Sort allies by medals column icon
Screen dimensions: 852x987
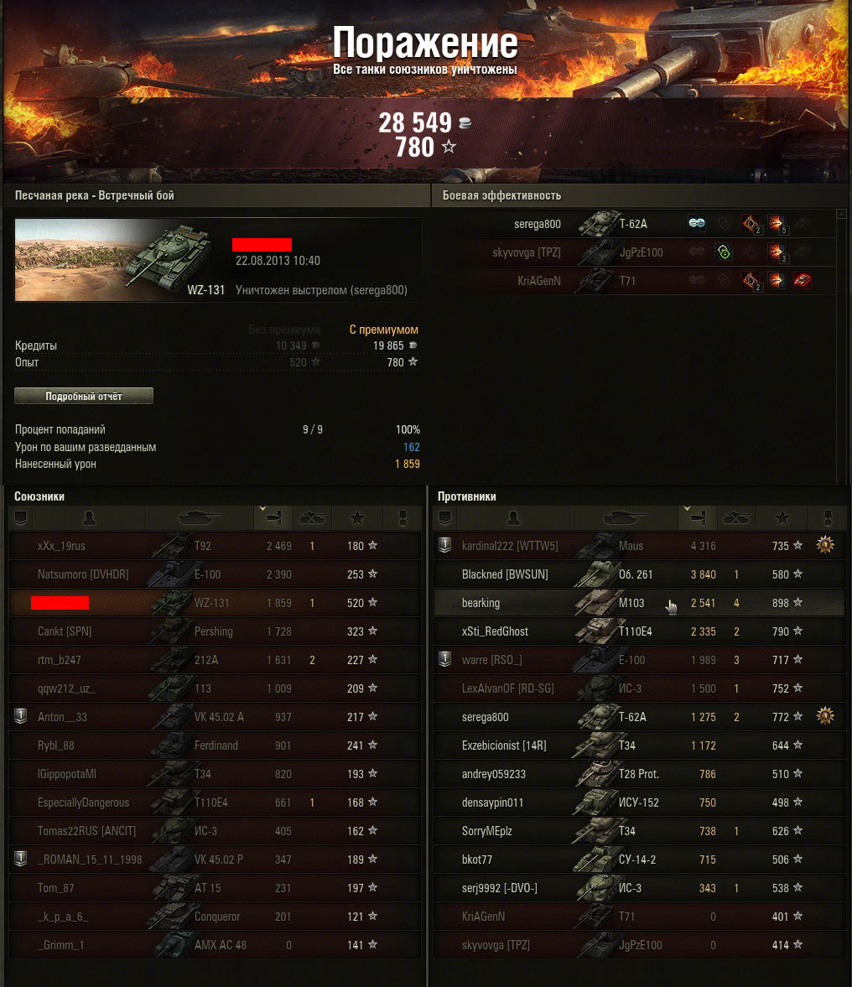point(403,517)
